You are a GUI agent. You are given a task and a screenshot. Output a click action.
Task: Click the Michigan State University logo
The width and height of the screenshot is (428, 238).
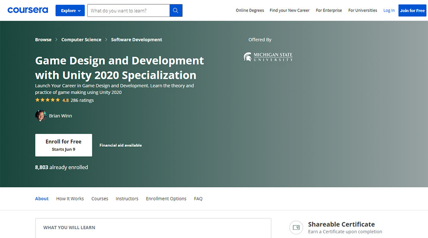tap(268, 57)
